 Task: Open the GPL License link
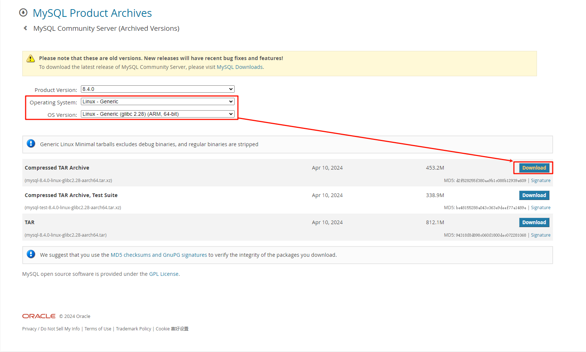coord(164,274)
